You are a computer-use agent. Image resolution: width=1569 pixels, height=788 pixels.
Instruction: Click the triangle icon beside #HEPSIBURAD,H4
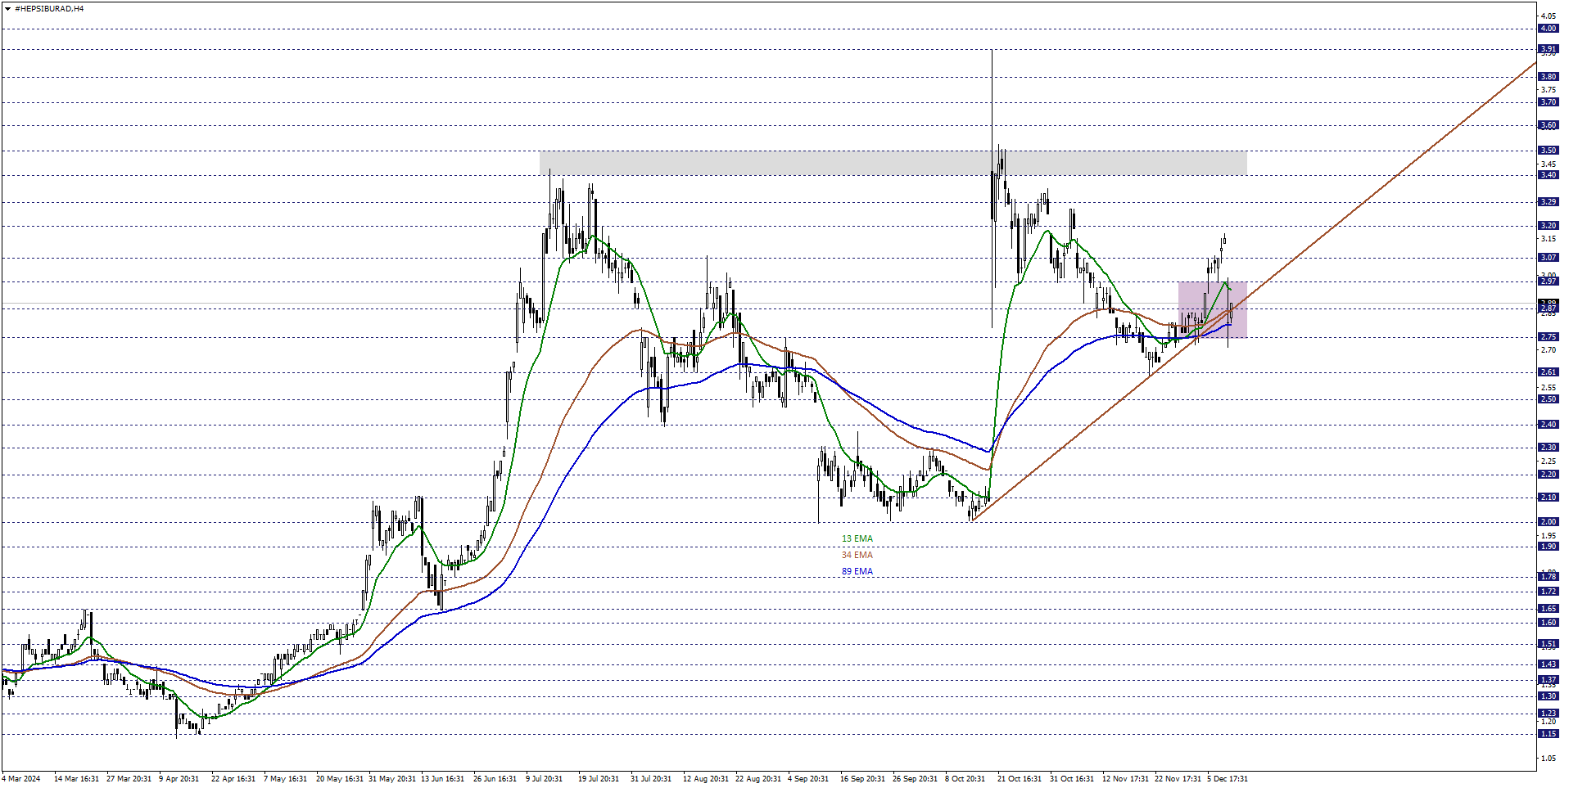[x=7, y=8]
